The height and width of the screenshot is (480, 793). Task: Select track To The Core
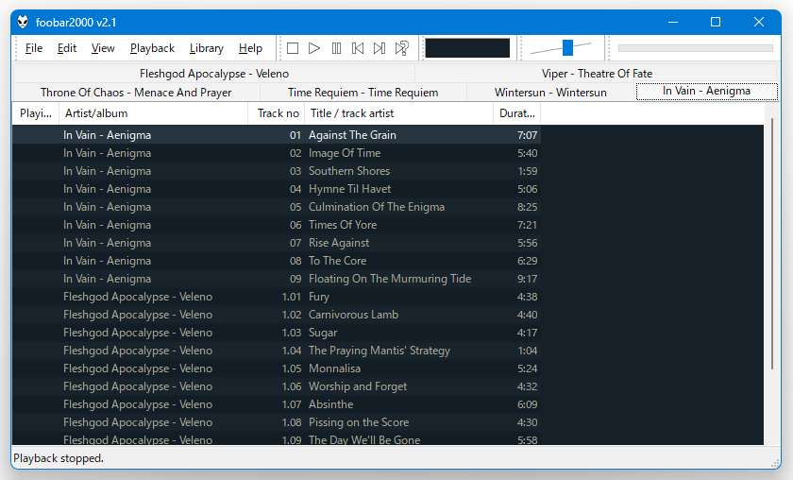(x=276, y=261)
